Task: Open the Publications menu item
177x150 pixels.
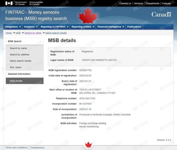Action: pyautogui.click(x=134, y=27)
